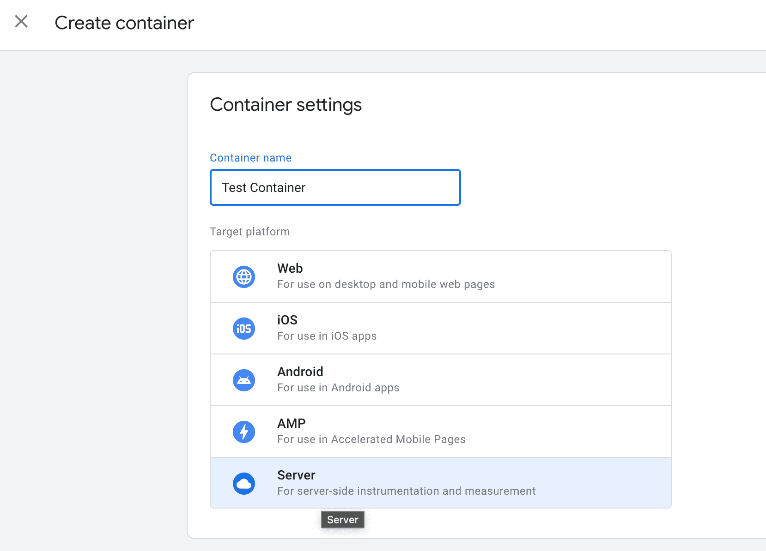This screenshot has height=551, width=766.
Task: Select the Web platform title
Action: (290, 268)
